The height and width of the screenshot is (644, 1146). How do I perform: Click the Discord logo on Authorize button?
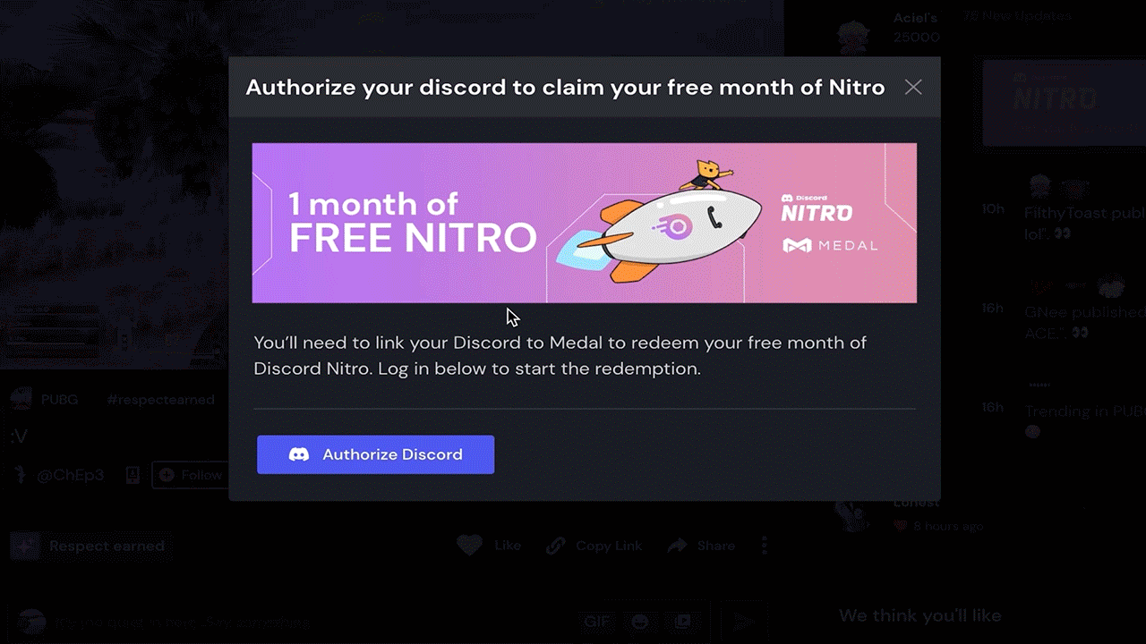[x=299, y=454]
